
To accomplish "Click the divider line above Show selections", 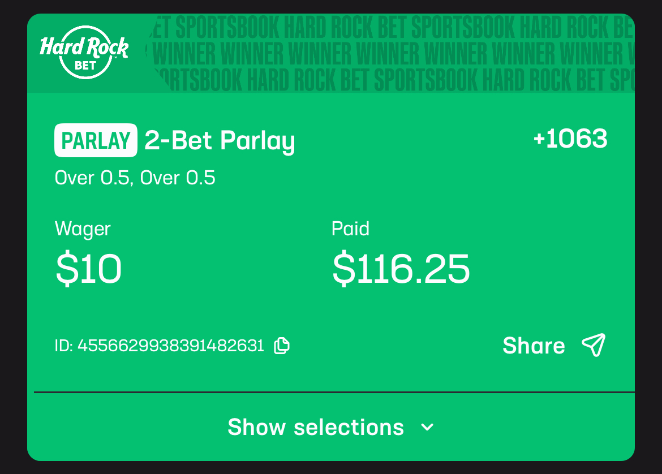I will tap(334, 391).
